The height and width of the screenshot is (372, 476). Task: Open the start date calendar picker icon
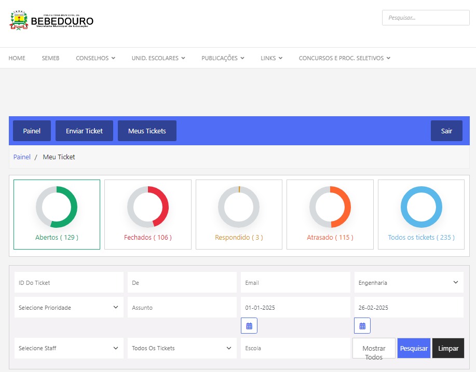[249, 326]
